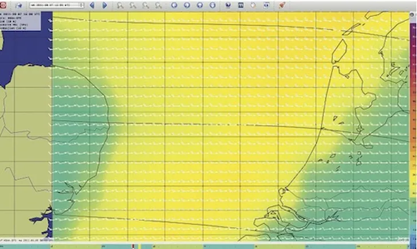Click the last round blue pan arrow
The width and height of the screenshot is (417, 249).
[x=212, y=5]
